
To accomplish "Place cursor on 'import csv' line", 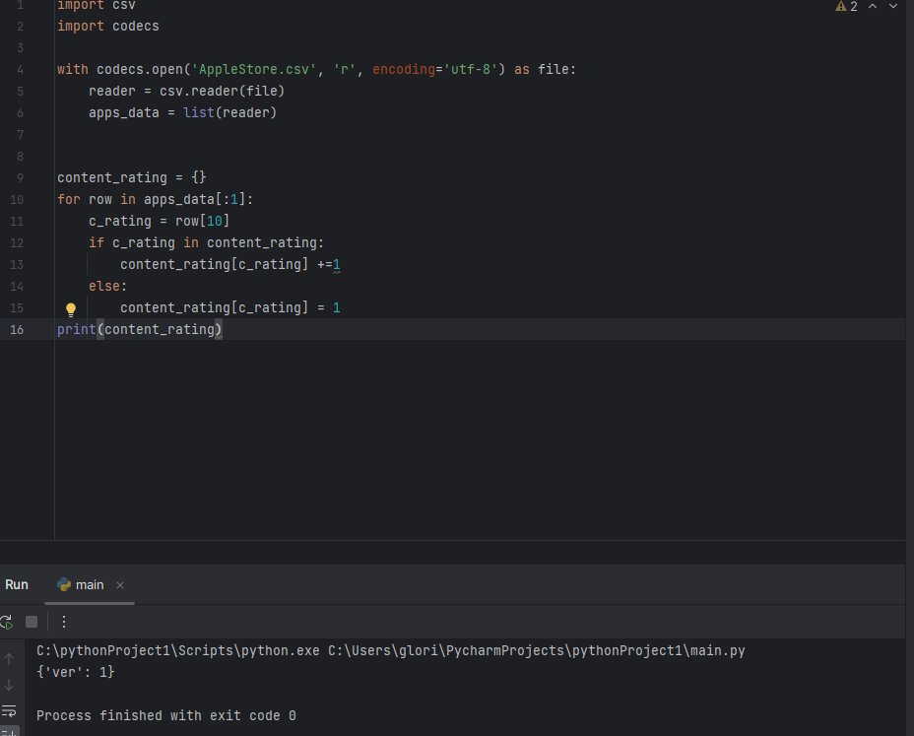I will click(x=97, y=5).
